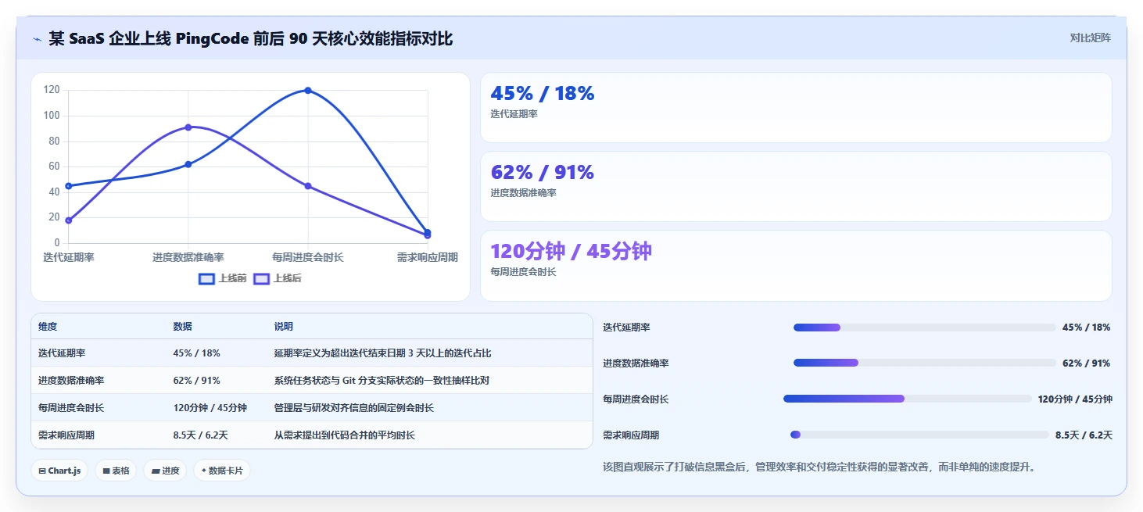This screenshot has height=512, width=1143.
Task: Select the 迭代延期率 table row name
Action: pyautogui.click(x=62, y=353)
